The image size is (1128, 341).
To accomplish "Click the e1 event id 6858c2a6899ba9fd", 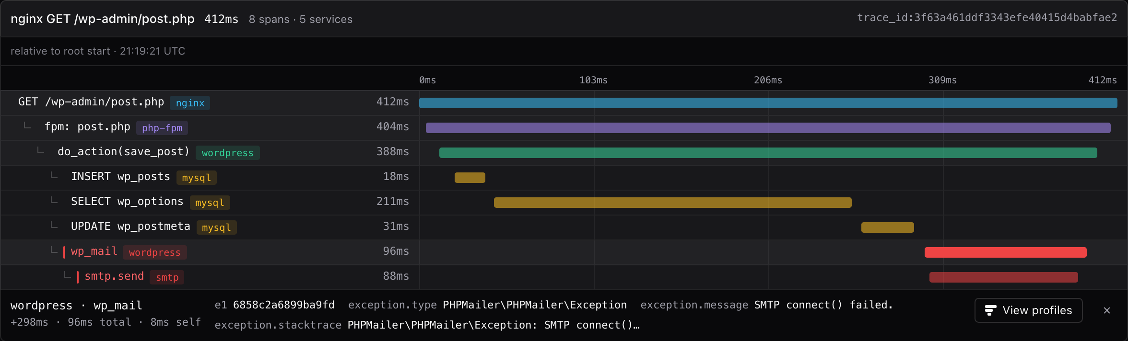I will pyautogui.click(x=283, y=305).
